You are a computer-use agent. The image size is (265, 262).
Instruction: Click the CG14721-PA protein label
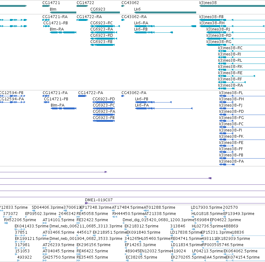point(55,93)
